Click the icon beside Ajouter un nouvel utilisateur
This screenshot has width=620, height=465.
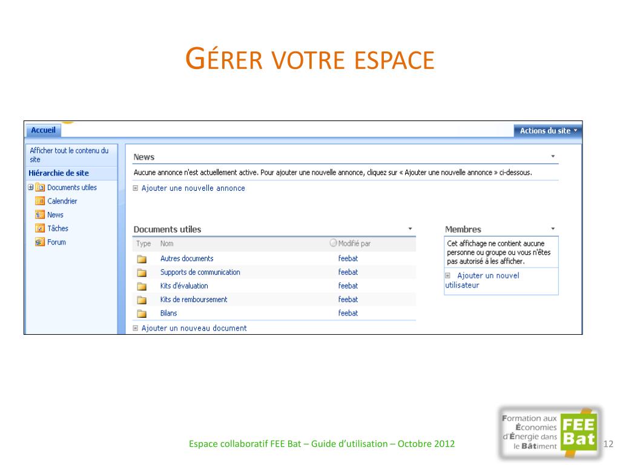pyautogui.click(x=447, y=275)
